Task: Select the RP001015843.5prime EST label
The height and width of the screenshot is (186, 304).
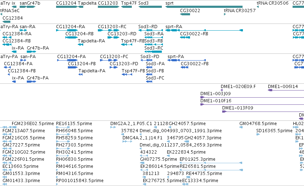Action: click(80, 181)
